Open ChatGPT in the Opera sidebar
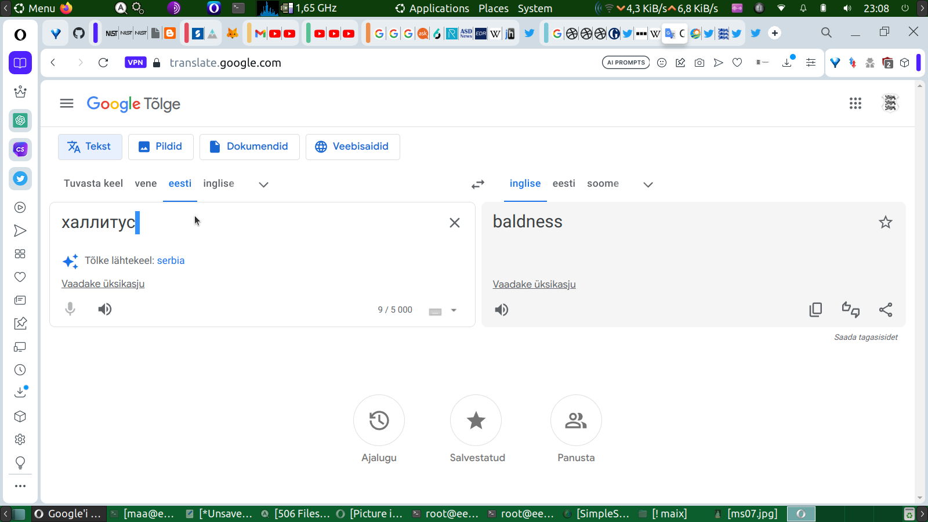 20,121
